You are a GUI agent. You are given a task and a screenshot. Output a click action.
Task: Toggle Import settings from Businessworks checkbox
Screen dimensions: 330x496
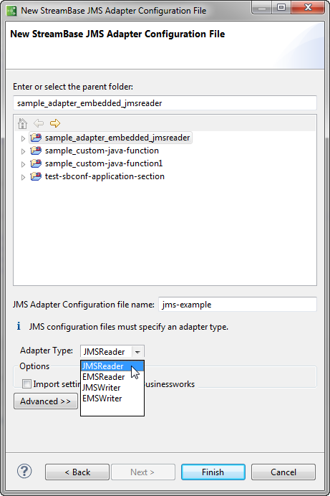point(26,384)
